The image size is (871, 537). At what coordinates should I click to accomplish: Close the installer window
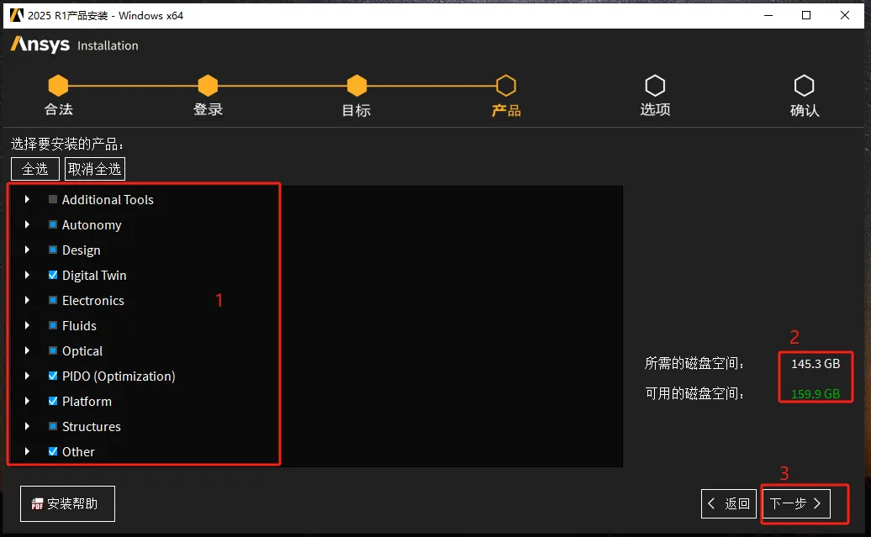pyautogui.click(x=845, y=15)
